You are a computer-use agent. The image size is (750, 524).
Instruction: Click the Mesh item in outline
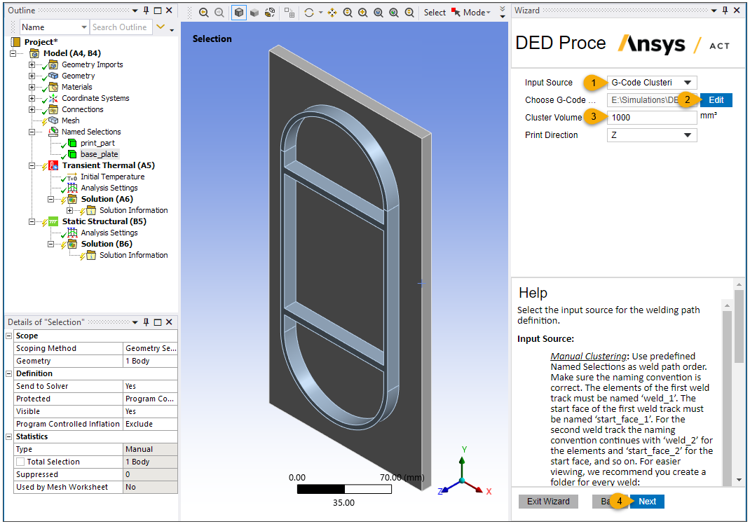[x=70, y=120]
